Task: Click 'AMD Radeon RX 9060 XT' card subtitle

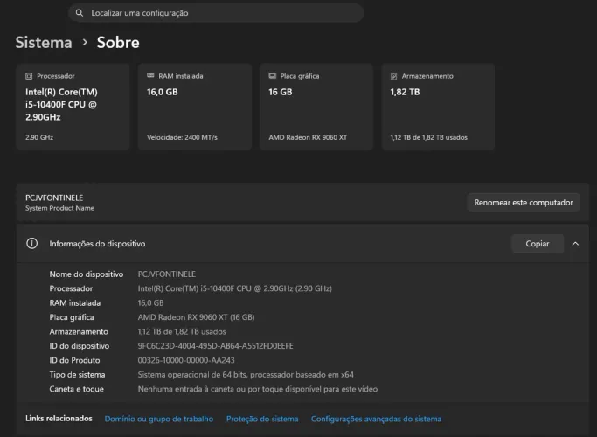Action: 308,137
